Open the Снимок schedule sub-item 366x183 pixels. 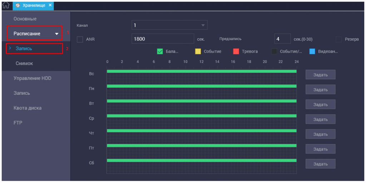(x=24, y=63)
